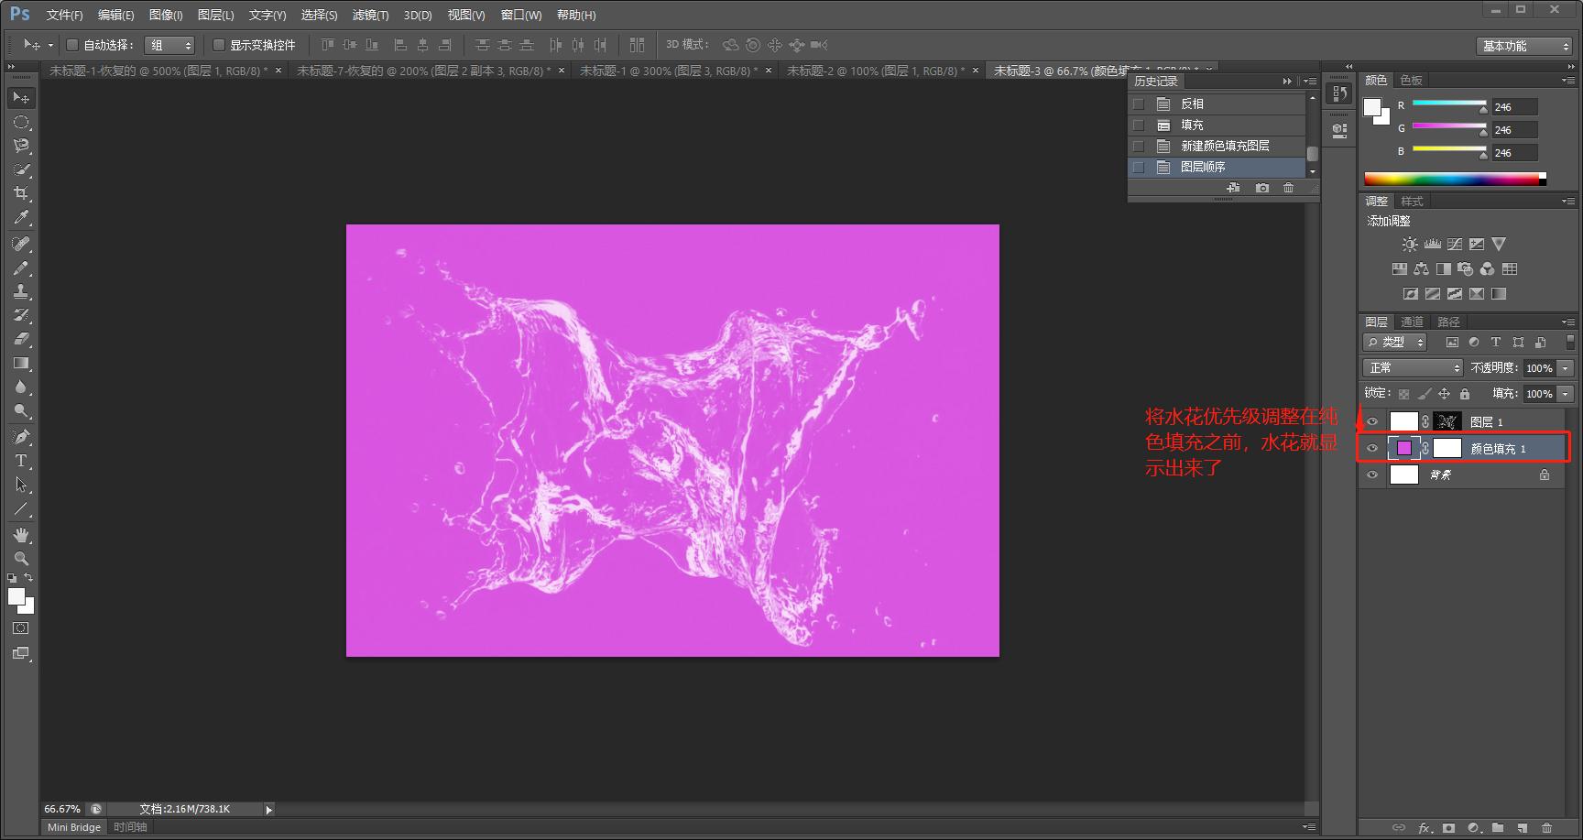The image size is (1583, 840).
Task: Add a Brightness/Contrast adjustment
Action: coord(1410,245)
